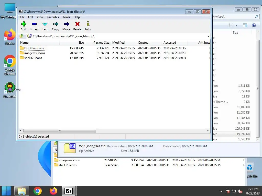Viewport: 262px width, 196px height.
Task: Open the Help menu
Action: pyautogui.click(x=77, y=17)
